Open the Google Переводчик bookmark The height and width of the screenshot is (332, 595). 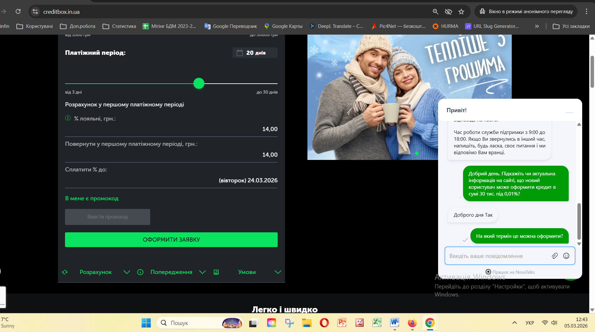point(231,26)
